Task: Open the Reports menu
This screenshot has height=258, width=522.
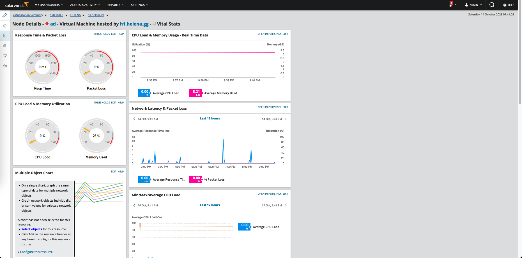Action: [x=115, y=5]
